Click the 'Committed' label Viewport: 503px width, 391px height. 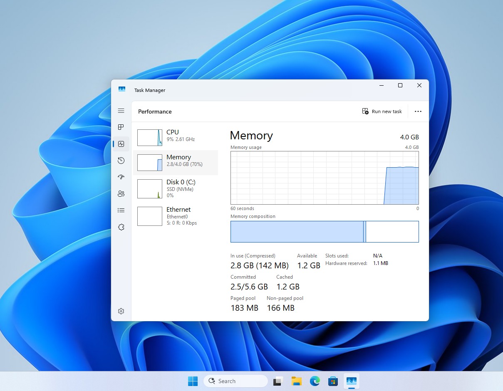(243, 277)
